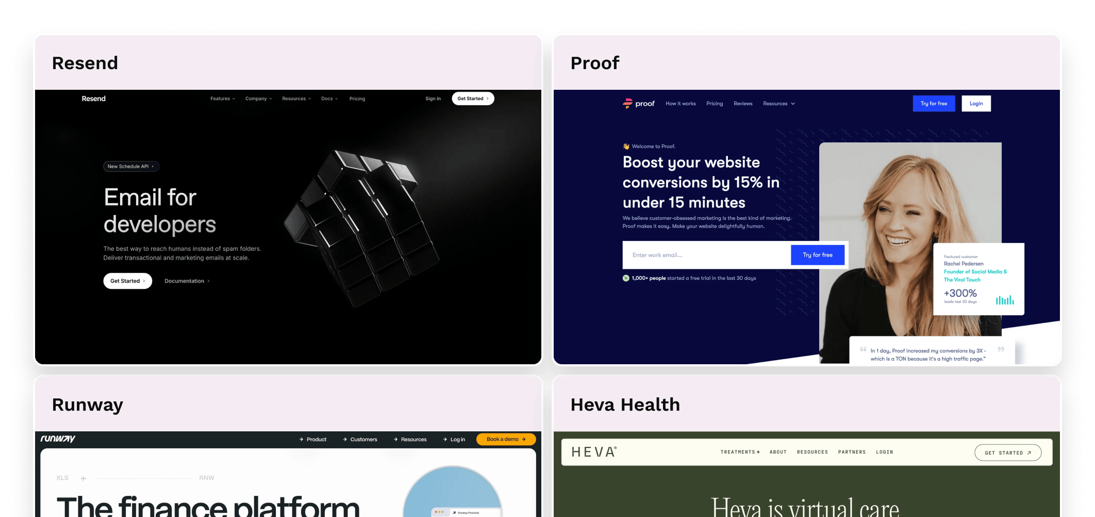Click the Enter work email field

click(707, 255)
